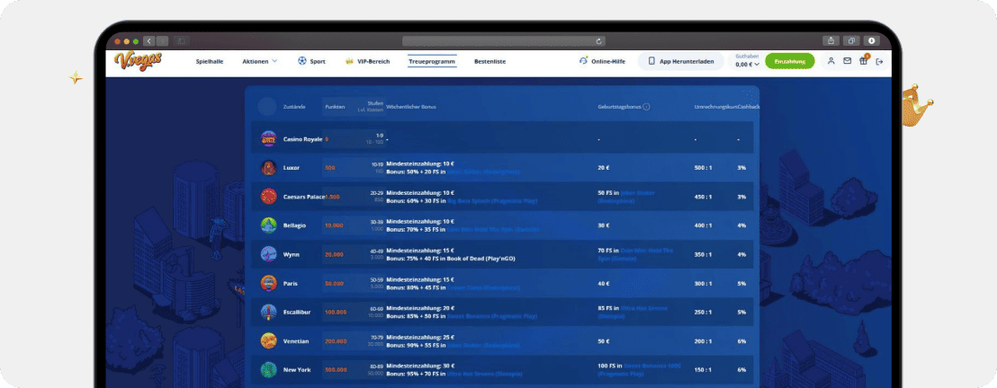Click the Escallibur level badge
997x388 pixels.
(x=268, y=312)
